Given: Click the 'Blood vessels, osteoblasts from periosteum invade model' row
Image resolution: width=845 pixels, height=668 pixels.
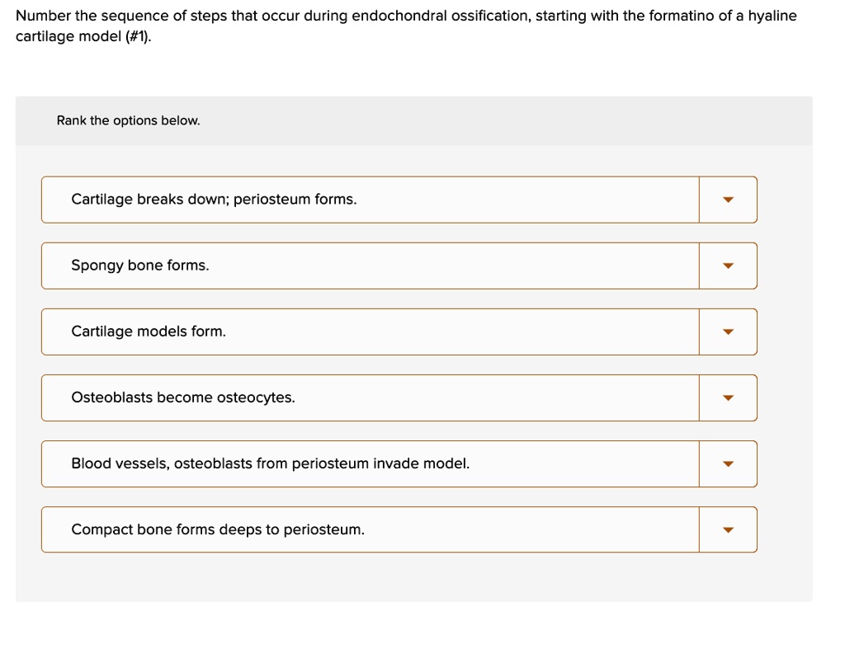Looking at the screenshot, I should [x=370, y=463].
